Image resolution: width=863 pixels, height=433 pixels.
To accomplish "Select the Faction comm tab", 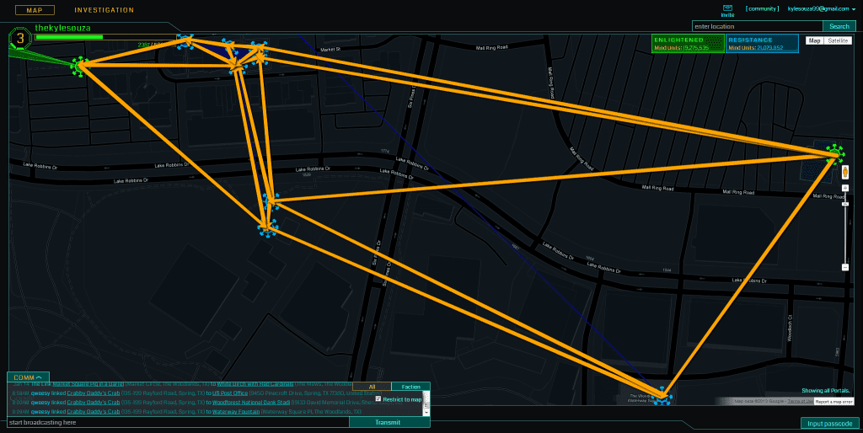I will [410, 387].
